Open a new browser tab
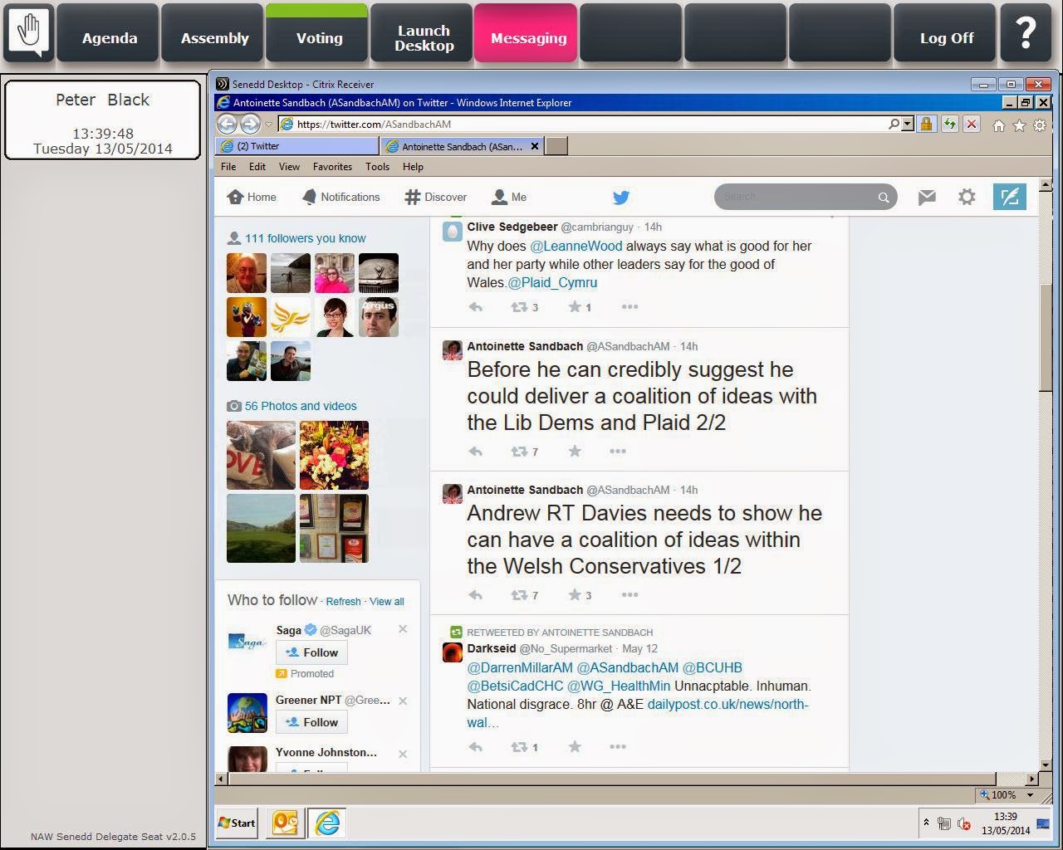 pos(557,146)
